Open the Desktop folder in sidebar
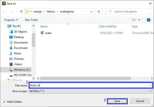Screen dimensions: 154x107 [19, 37]
